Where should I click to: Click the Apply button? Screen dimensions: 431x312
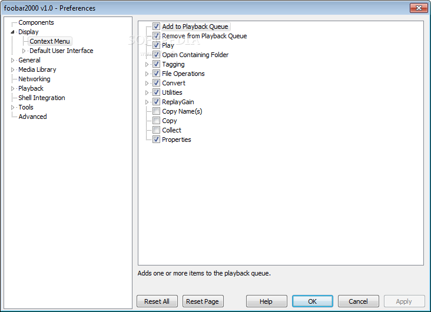[x=404, y=301]
